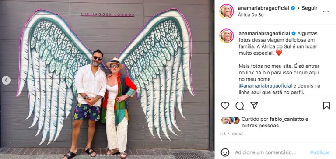This screenshot has width=336, height=159.
Task: Submit comment with Publicar button
Action: click(320, 152)
